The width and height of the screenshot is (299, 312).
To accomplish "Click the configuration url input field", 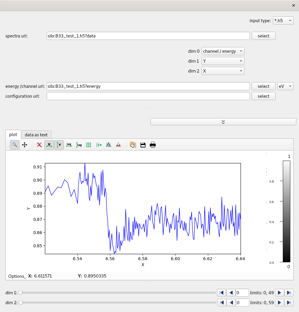I will click(x=148, y=96).
